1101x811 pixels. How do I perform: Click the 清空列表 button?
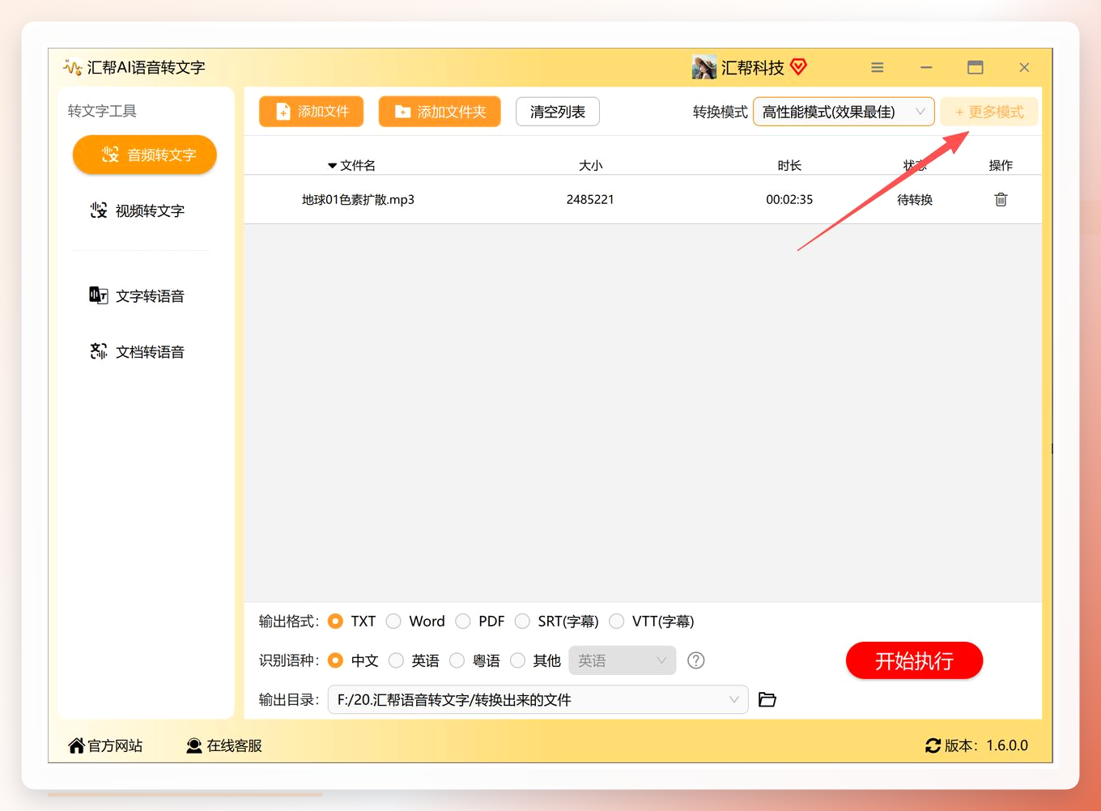[x=558, y=112]
